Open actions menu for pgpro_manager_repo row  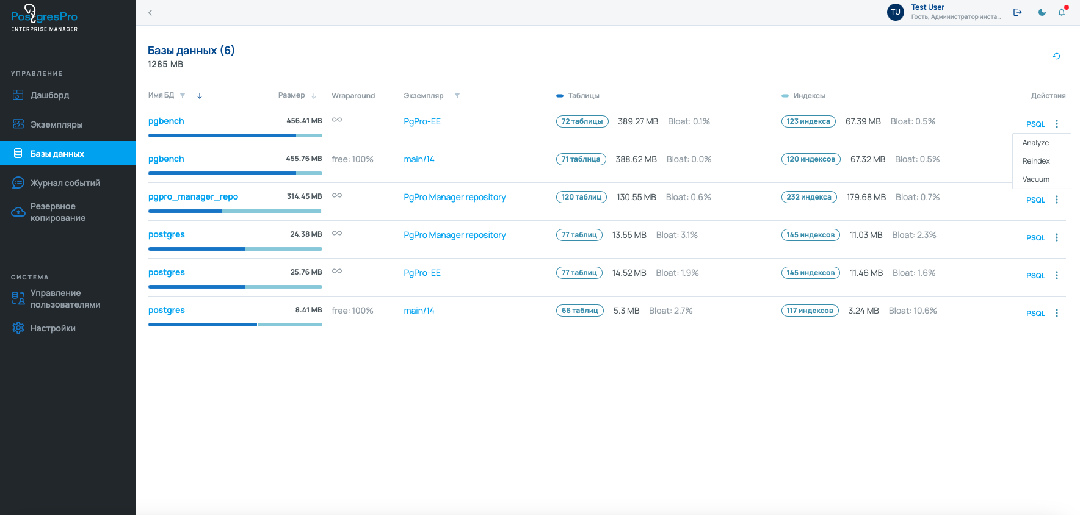(1057, 200)
